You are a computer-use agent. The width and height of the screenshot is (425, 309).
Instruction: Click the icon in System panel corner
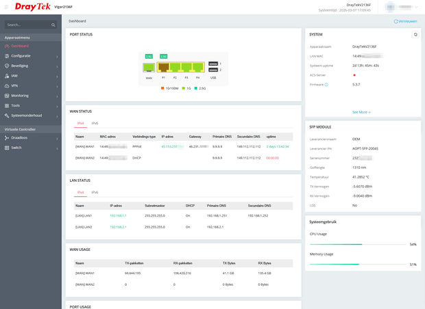point(415,35)
